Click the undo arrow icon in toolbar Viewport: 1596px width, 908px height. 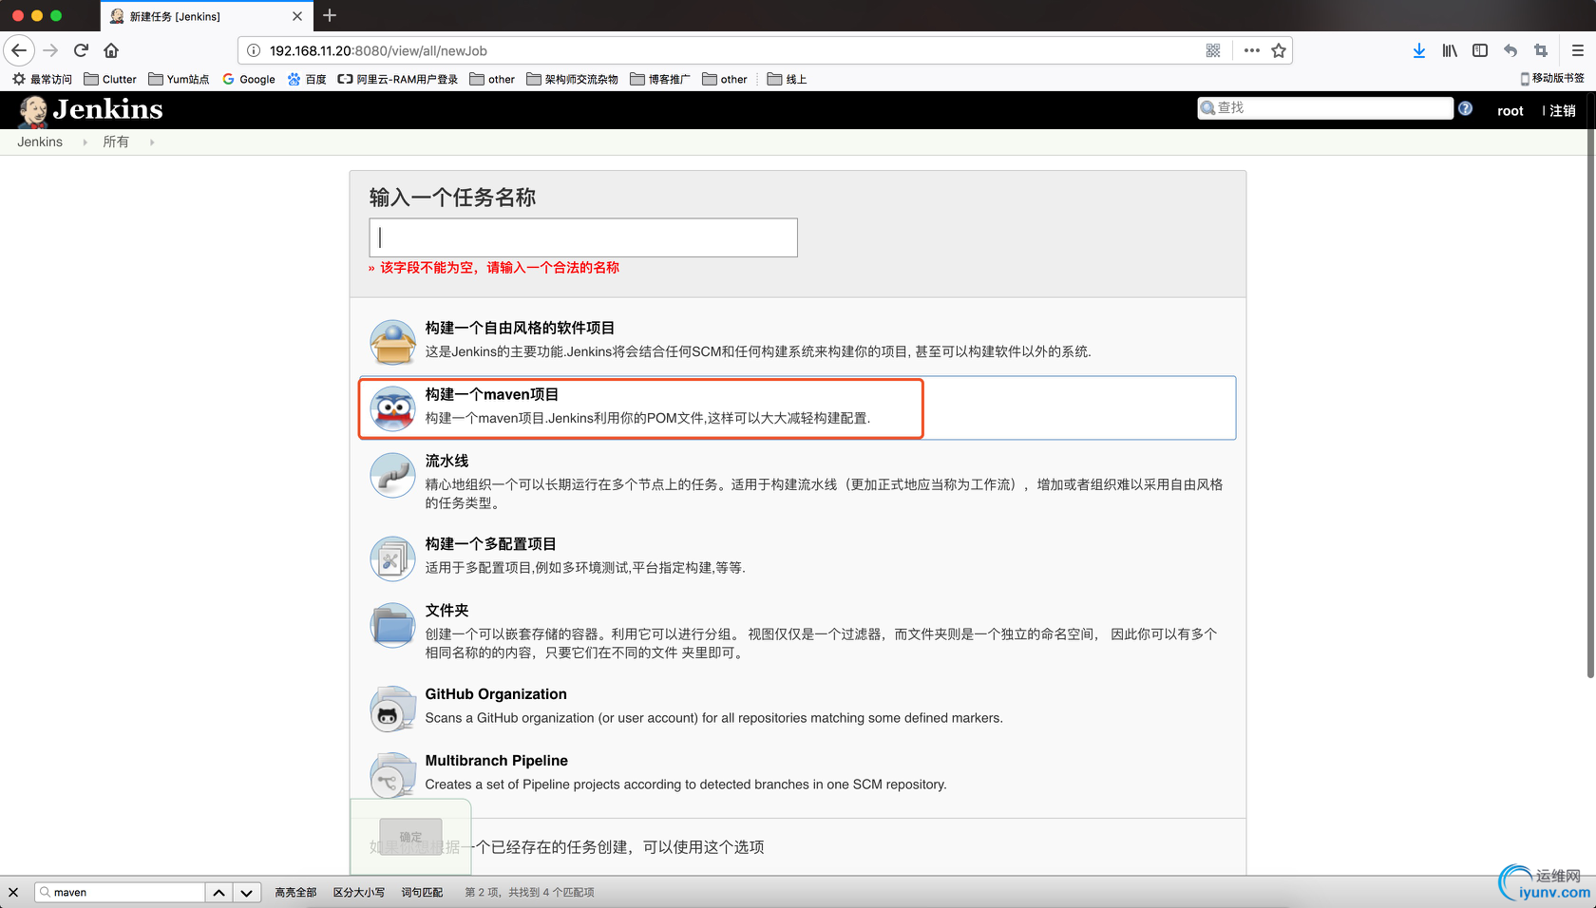pos(1510,50)
